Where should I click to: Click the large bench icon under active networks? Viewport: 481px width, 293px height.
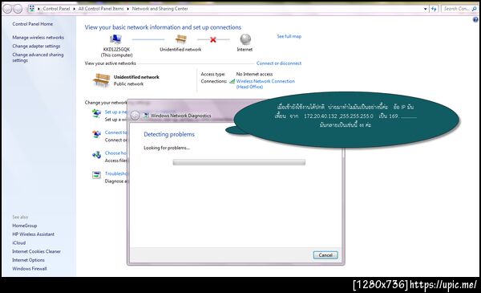click(102, 80)
